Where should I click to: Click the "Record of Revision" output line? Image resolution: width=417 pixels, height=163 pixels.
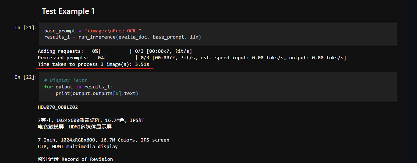coord(75,159)
